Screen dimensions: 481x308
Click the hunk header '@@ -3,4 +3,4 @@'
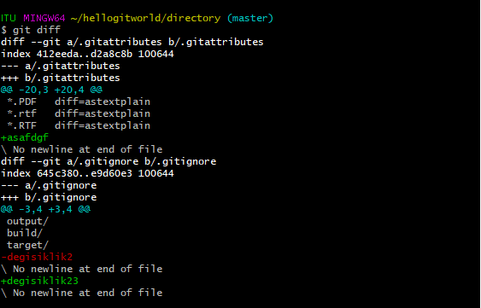coord(45,209)
